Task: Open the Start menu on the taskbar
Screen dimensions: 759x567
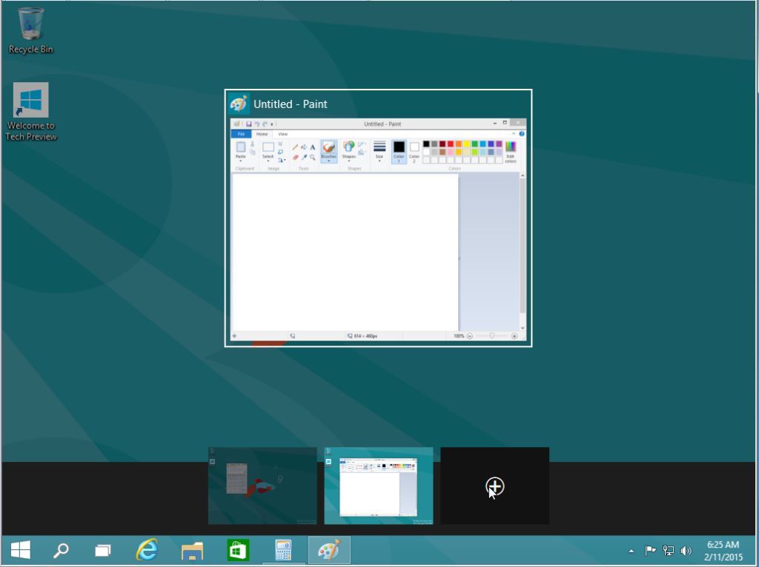Action: [20, 549]
